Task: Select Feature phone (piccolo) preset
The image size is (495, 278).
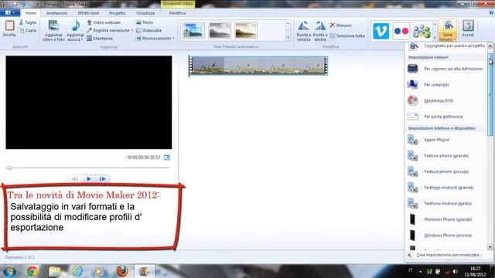Action: pyautogui.click(x=445, y=171)
